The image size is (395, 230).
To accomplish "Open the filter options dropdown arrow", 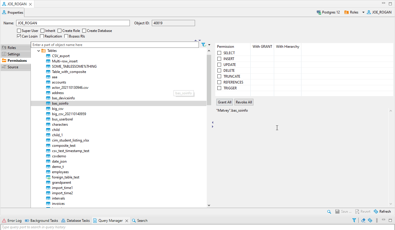I will [209, 44].
